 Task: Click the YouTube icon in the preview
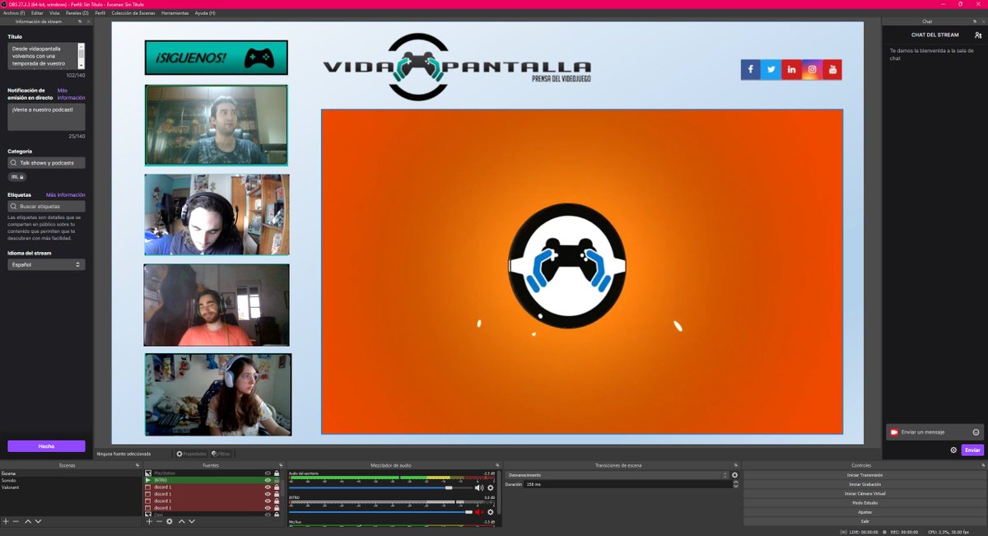[832, 69]
